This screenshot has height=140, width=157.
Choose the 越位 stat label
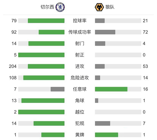(x=80, y=112)
